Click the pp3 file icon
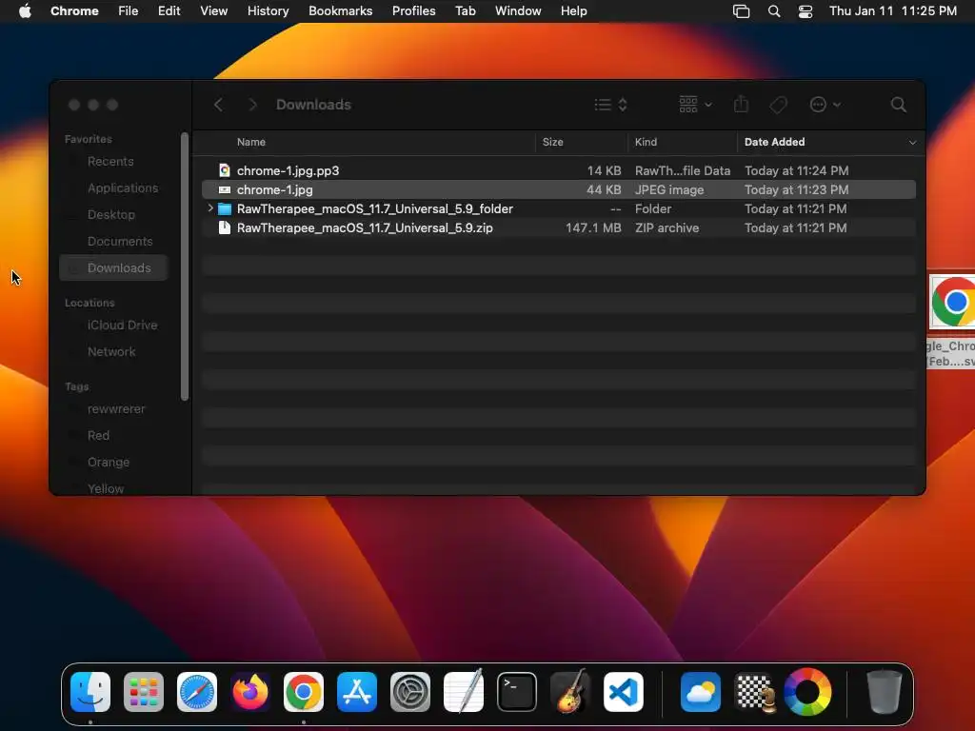975x731 pixels. click(225, 170)
